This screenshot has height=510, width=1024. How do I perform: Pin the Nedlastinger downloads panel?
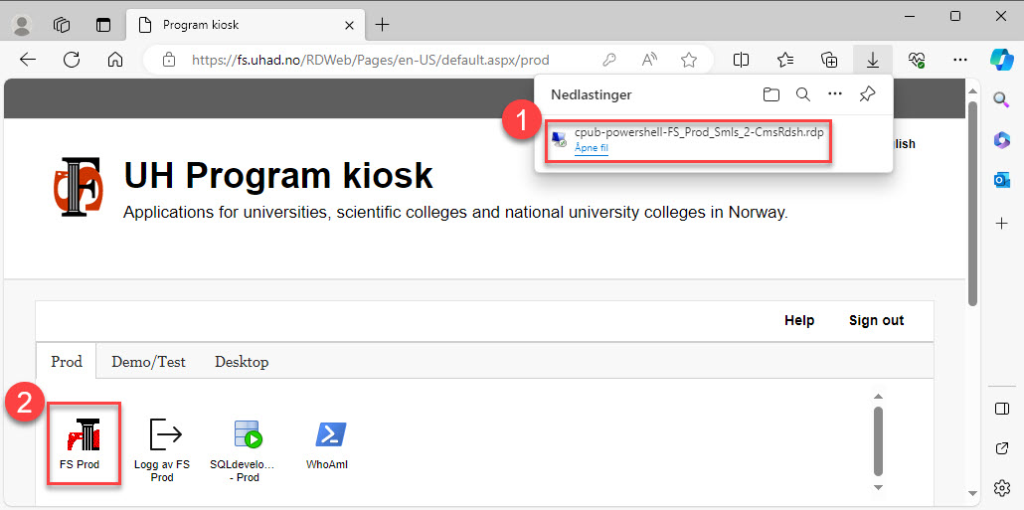click(867, 94)
